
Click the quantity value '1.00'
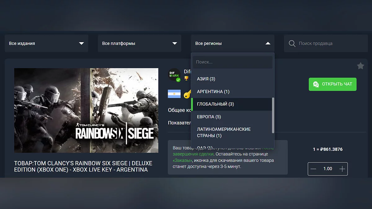click(328, 169)
